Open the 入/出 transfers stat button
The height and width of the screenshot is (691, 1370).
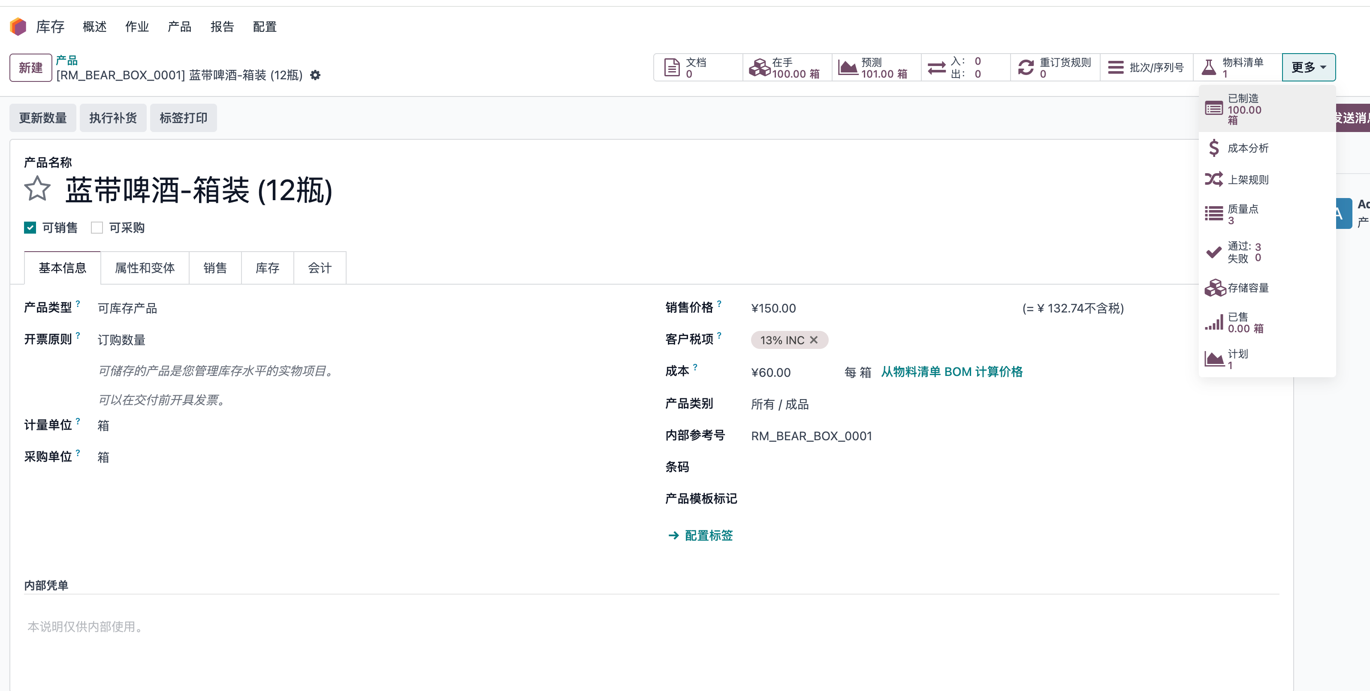[966, 67]
